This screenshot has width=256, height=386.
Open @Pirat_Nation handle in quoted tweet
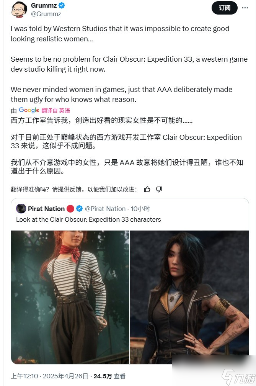click(105, 209)
